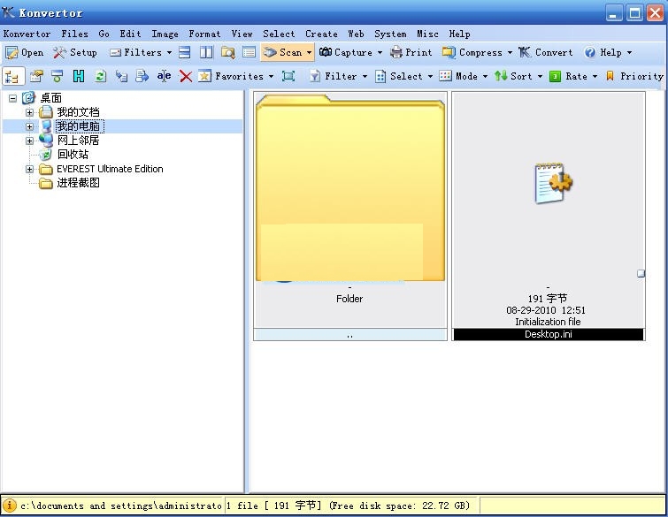Expand the Filters dropdown arrow
This screenshot has width=668, height=517.
(x=169, y=53)
